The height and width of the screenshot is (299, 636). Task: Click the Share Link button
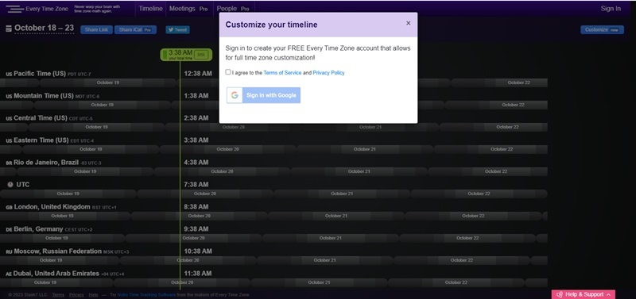pos(96,30)
